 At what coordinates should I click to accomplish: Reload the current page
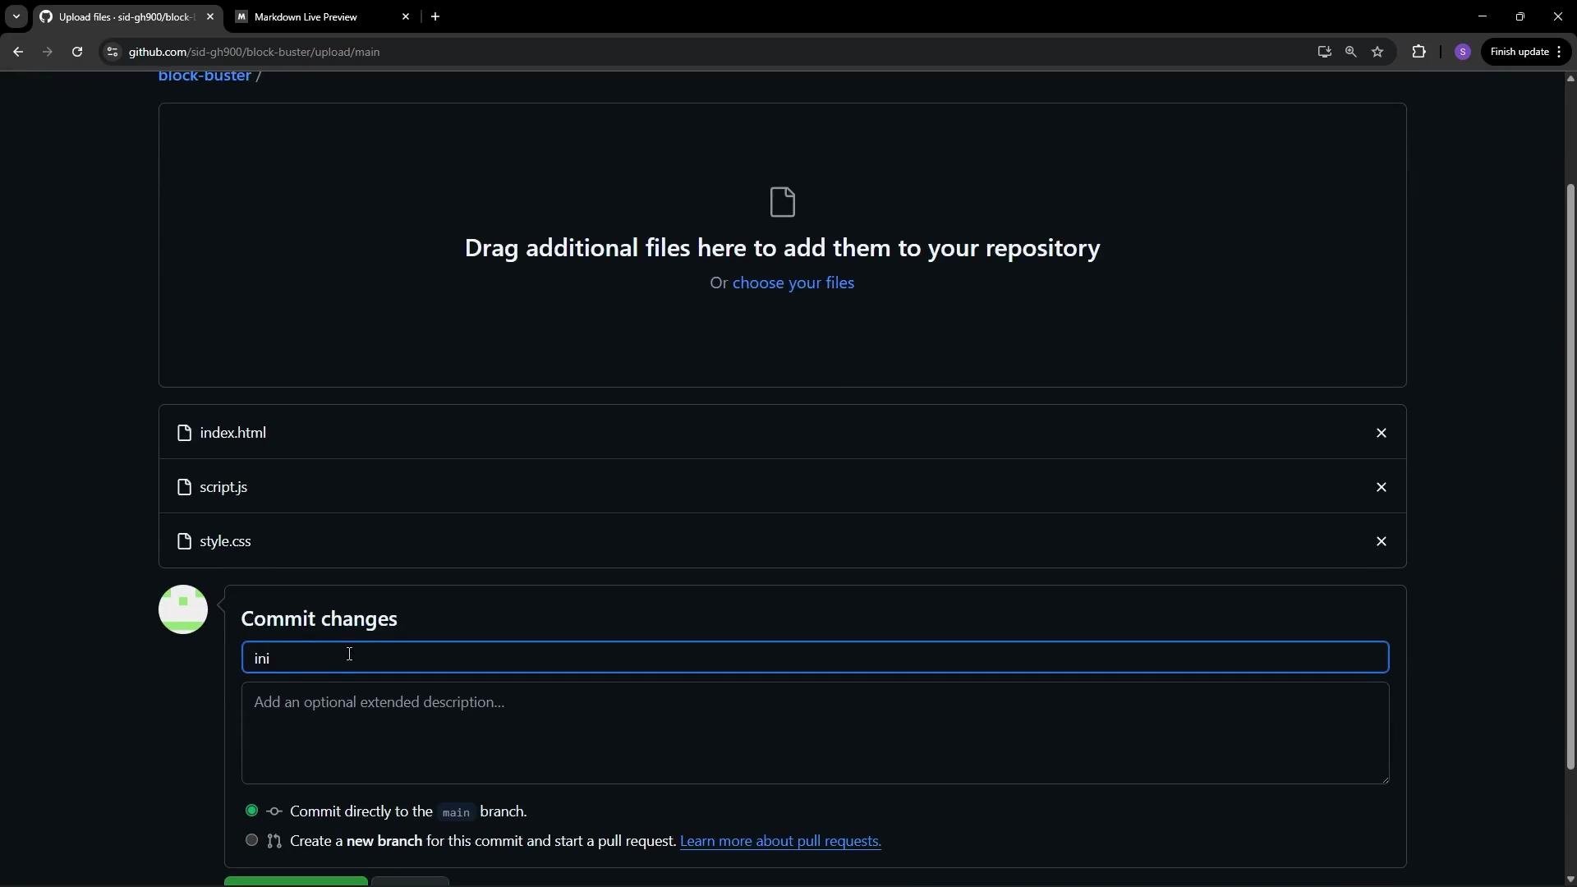tap(77, 52)
